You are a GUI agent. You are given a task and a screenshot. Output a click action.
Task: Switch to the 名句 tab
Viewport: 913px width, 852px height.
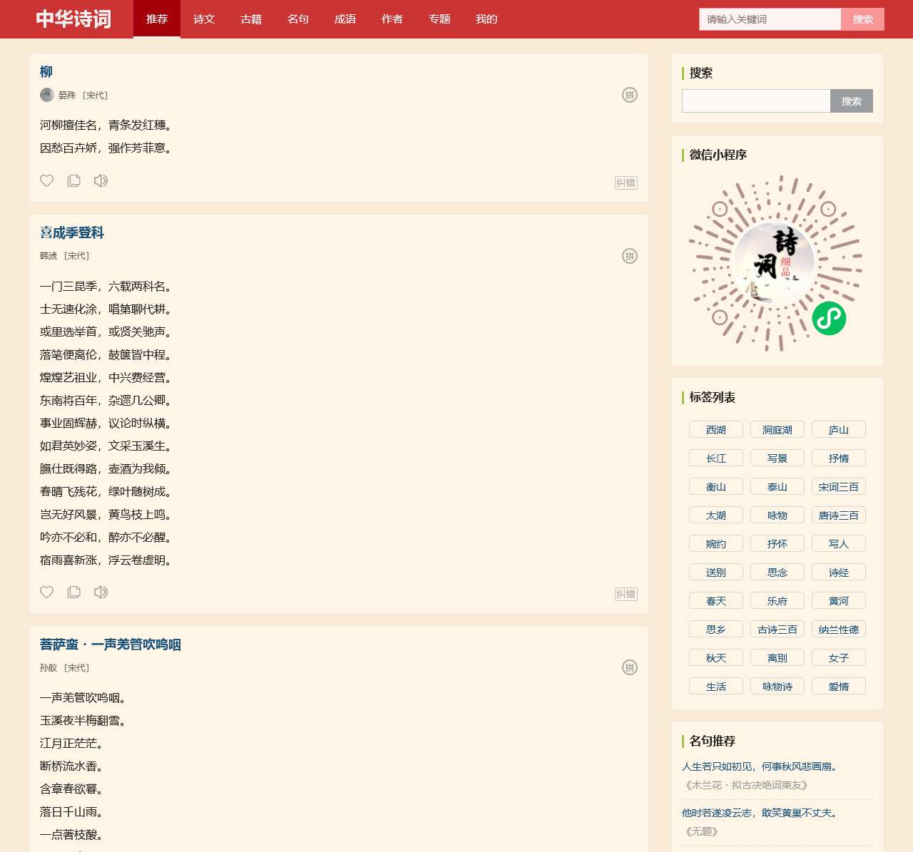click(x=297, y=19)
